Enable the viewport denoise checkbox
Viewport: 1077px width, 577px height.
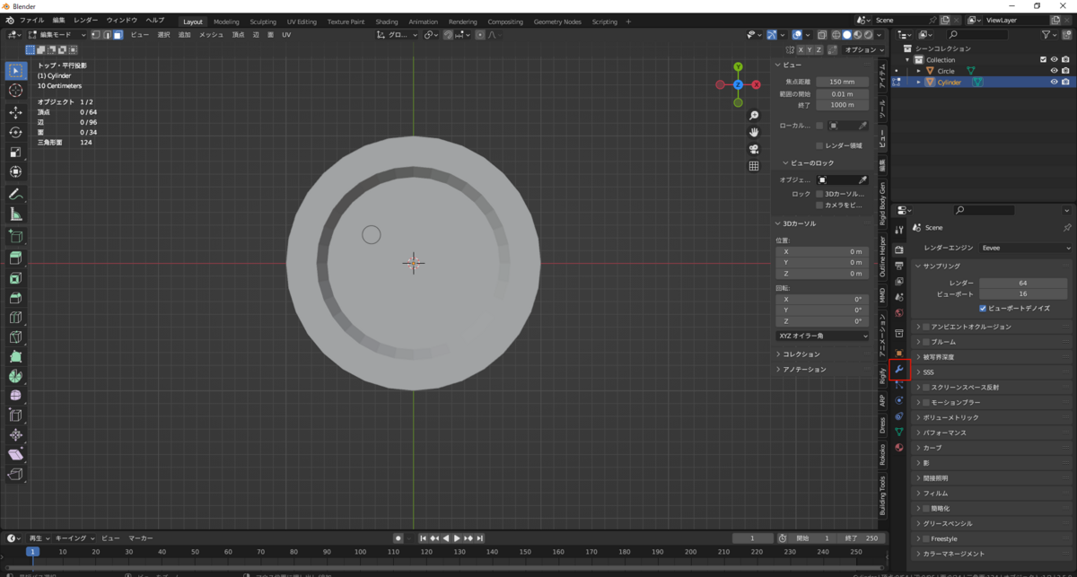[x=983, y=308]
